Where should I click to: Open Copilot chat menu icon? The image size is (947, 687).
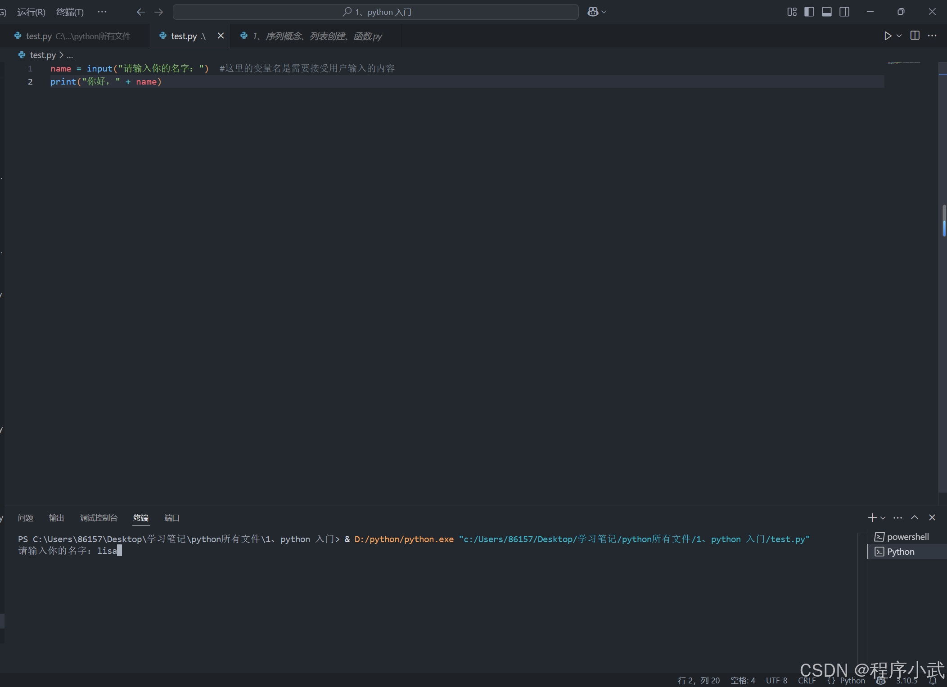click(593, 12)
